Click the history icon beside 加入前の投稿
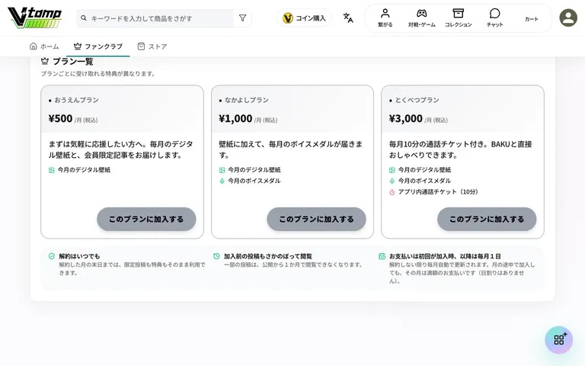Screen dimensions: 585x366 [216, 256]
